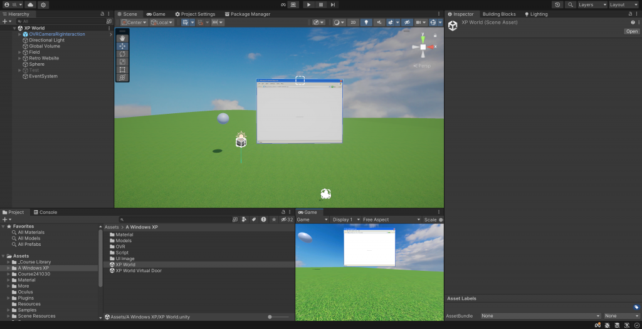The height and width of the screenshot is (329, 642).
Task: Select the Rect transform tool
Action: (122, 69)
